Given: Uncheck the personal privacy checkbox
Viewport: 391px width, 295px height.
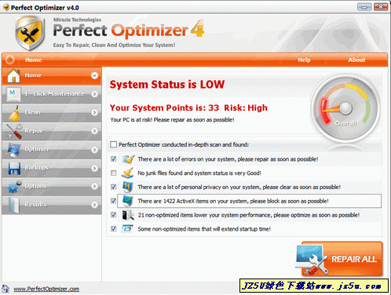Looking at the screenshot, I should [x=113, y=187].
